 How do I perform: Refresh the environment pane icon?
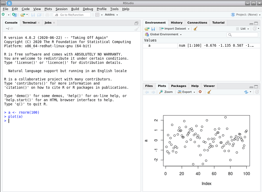pos(255,29)
